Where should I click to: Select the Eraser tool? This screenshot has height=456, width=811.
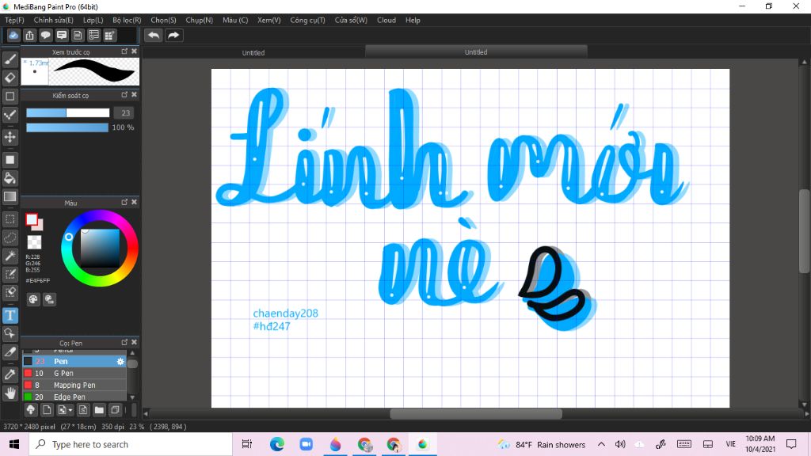[x=10, y=78]
